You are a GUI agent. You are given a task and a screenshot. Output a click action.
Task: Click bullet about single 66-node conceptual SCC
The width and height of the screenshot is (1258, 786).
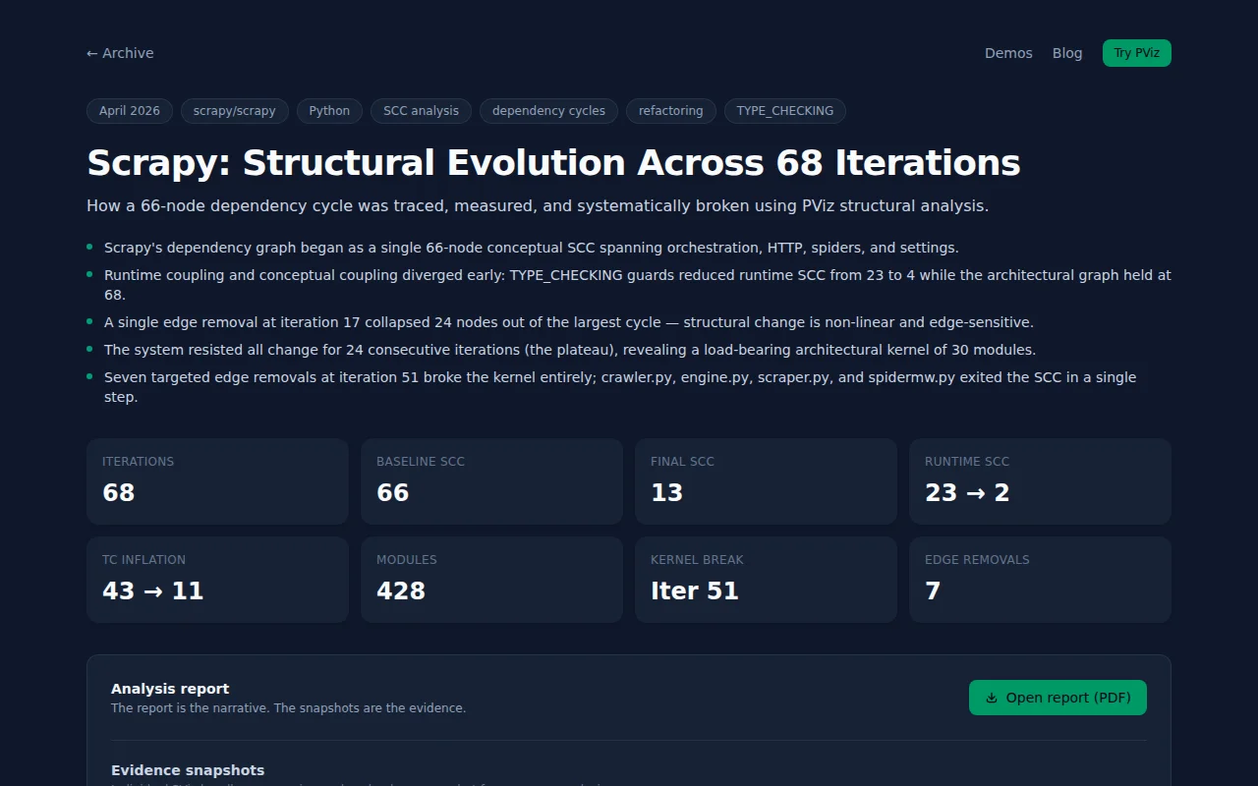coord(531,248)
